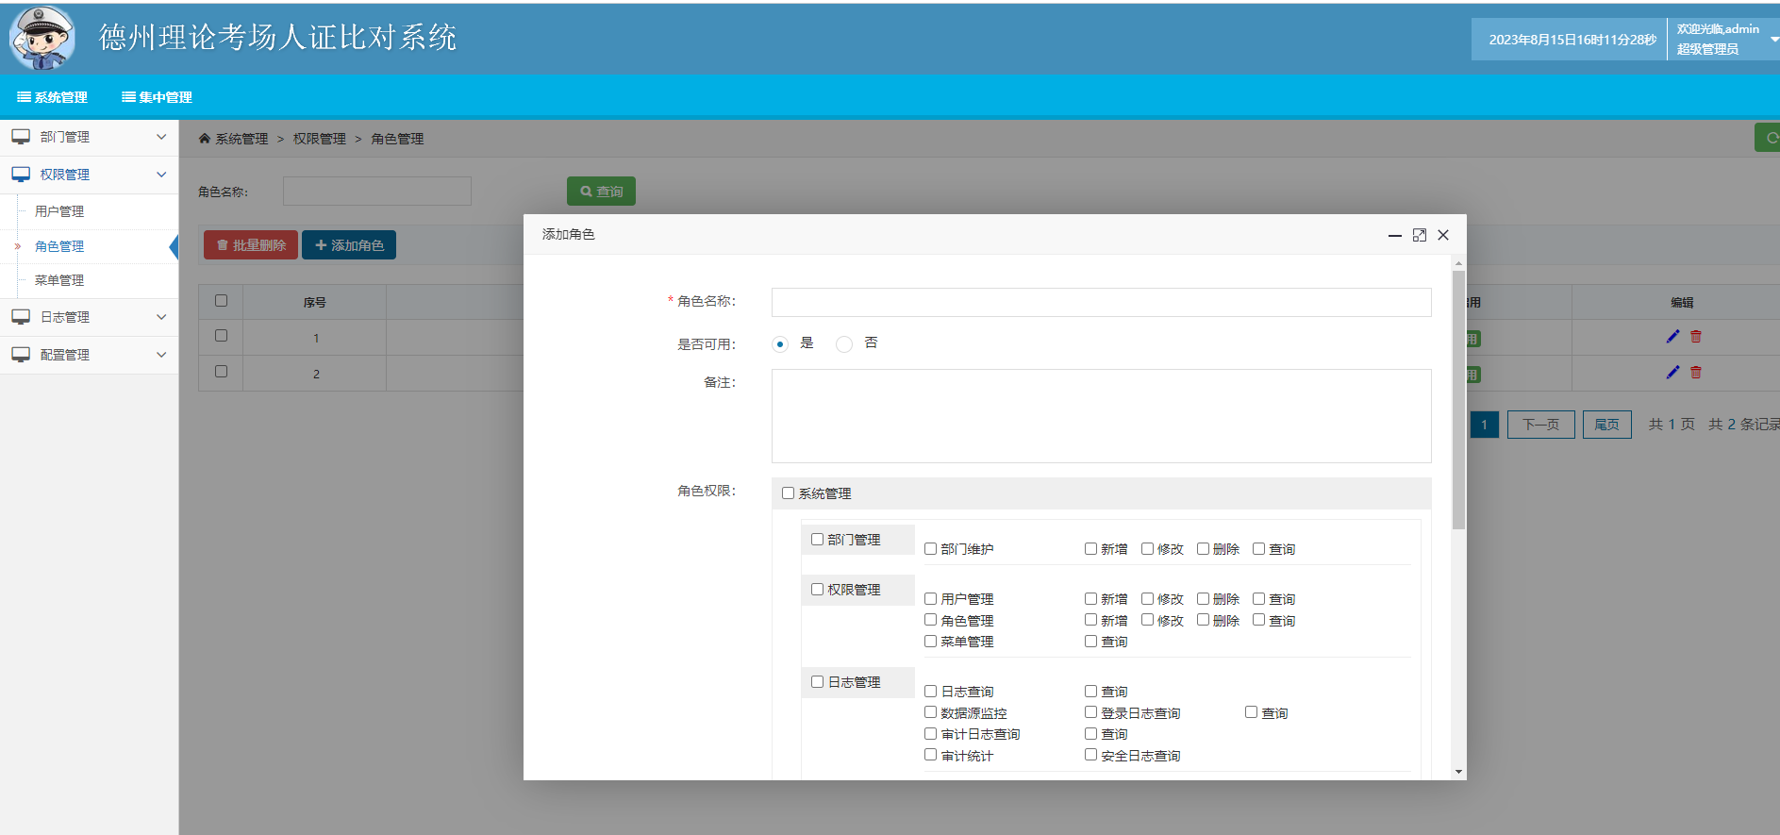This screenshot has height=835, width=1780.
Task: Select the checkbox for table row 2
Action: click(221, 372)
